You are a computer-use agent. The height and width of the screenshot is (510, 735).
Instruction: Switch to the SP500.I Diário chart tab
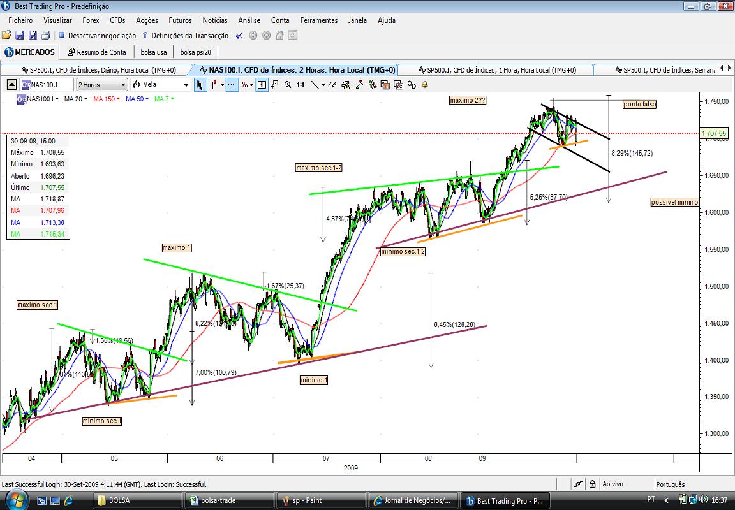98,70
